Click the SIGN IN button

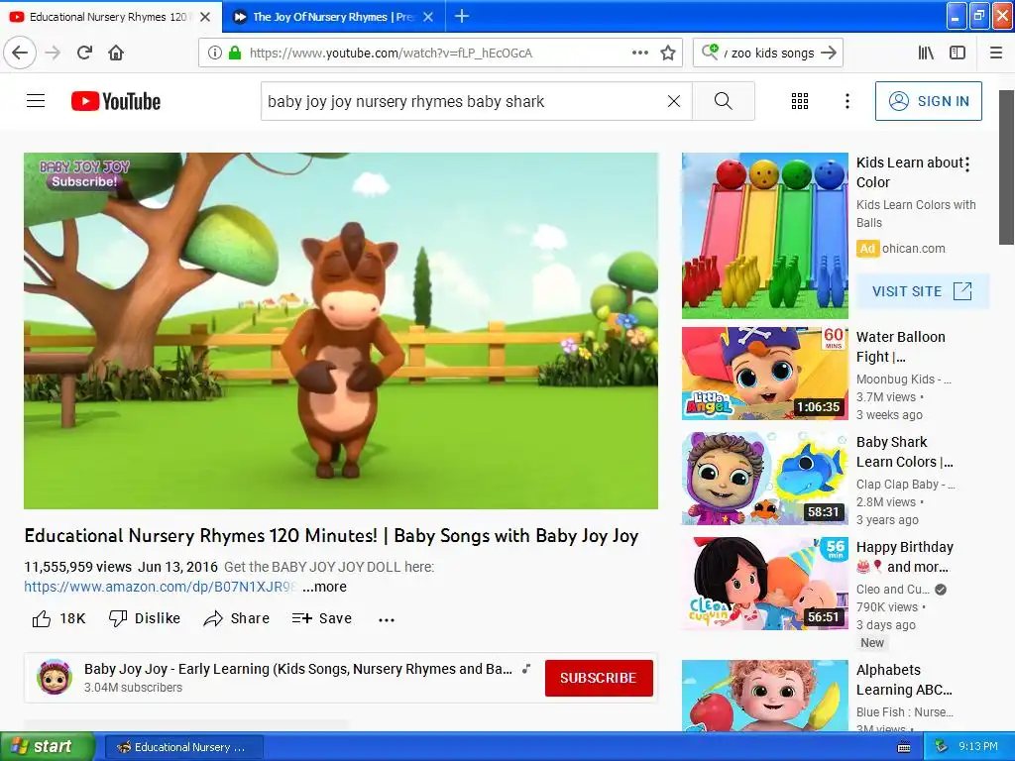tap(928, 101)
